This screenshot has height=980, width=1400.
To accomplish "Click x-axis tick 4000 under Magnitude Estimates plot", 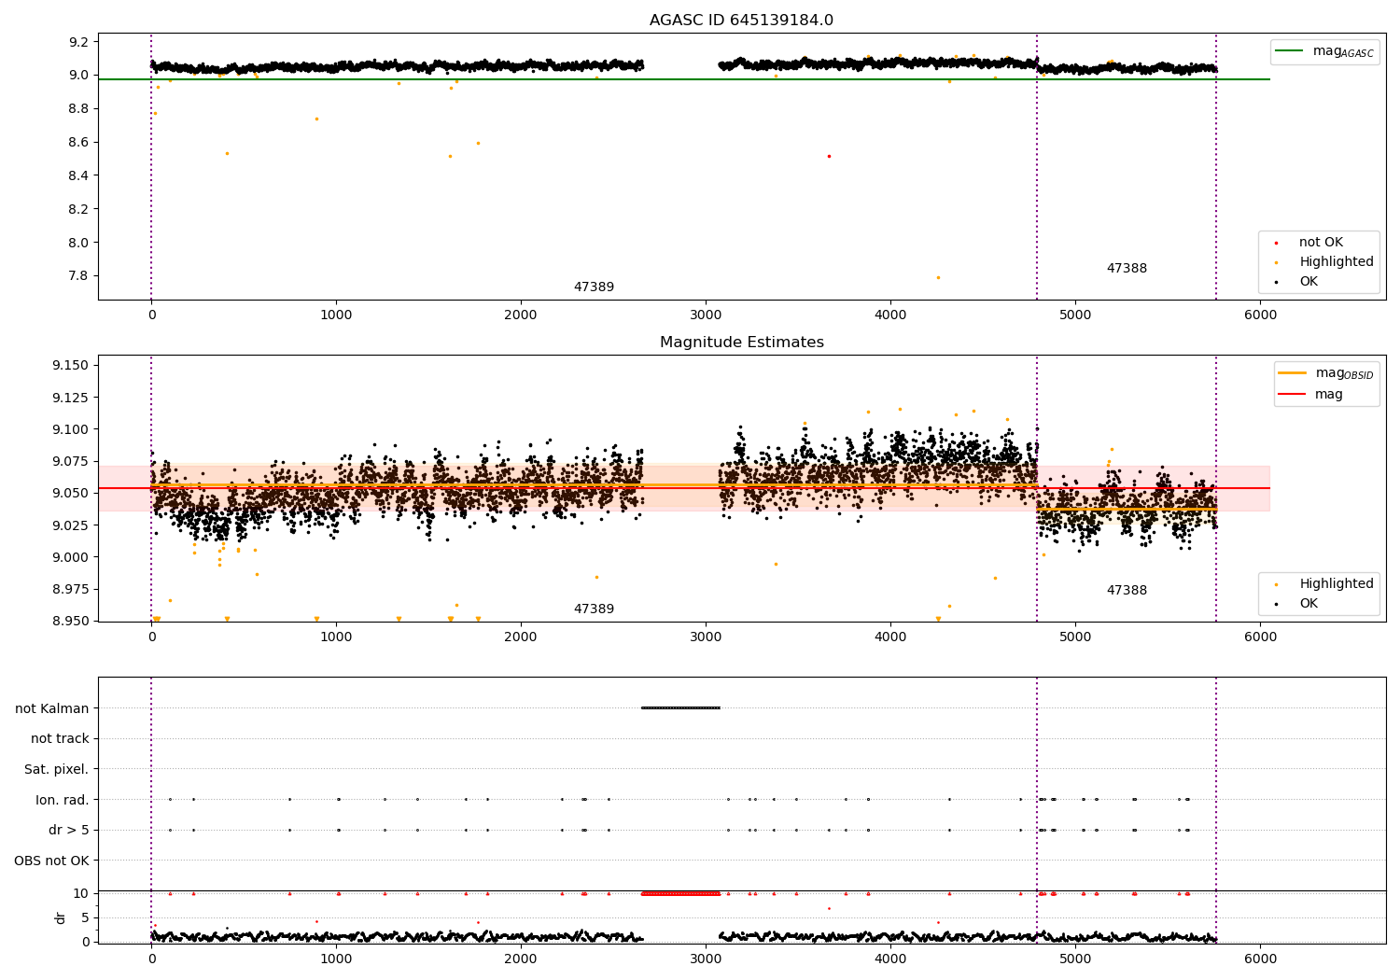I will click(x=890, y=637).
